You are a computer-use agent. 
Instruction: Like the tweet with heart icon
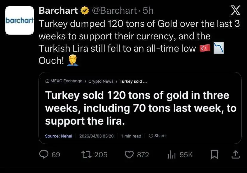click(129, 154)
